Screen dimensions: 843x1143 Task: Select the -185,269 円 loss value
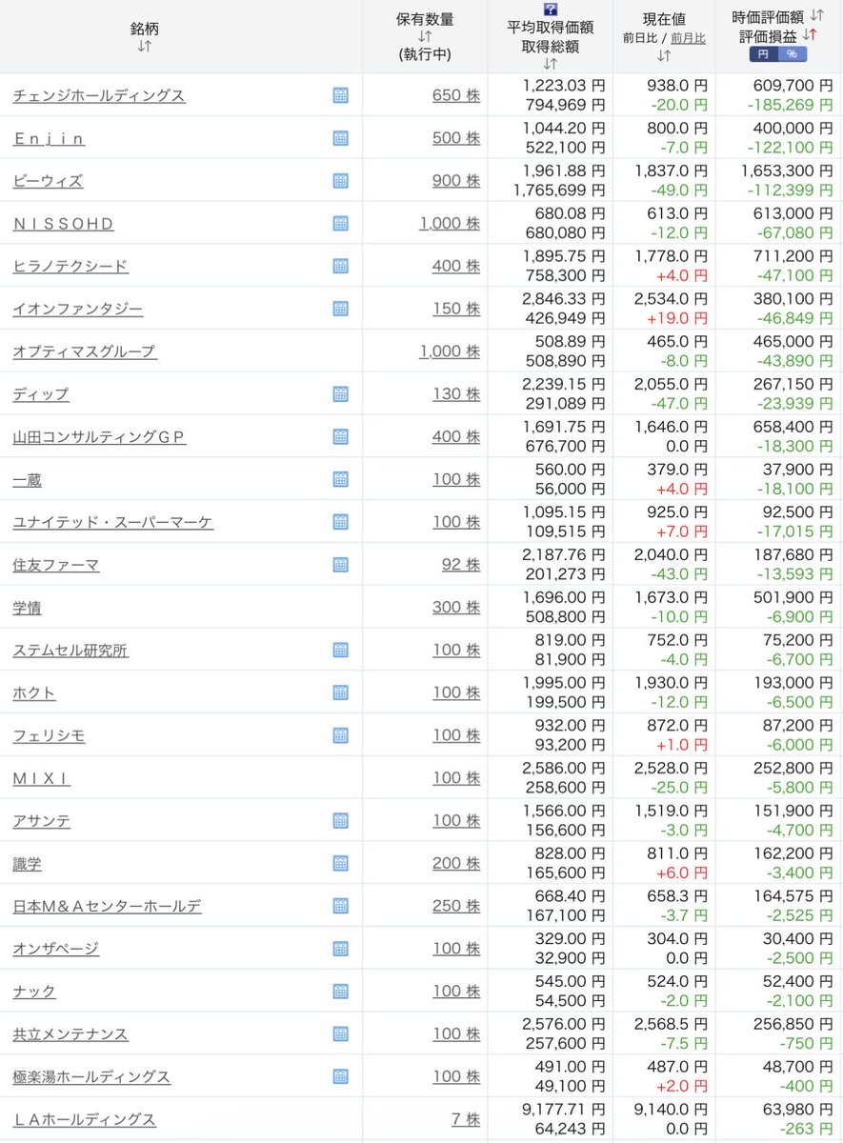[x=791, y=105]
